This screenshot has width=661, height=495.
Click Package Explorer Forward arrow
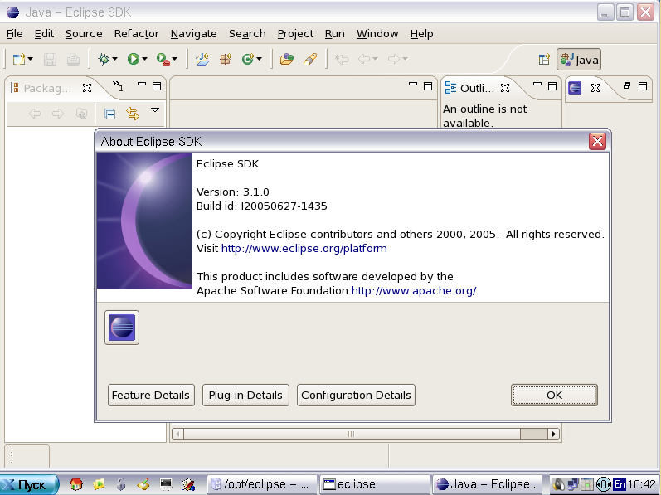[x=58, y=114]
